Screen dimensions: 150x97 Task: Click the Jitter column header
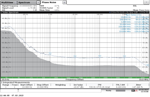point(138,85)
